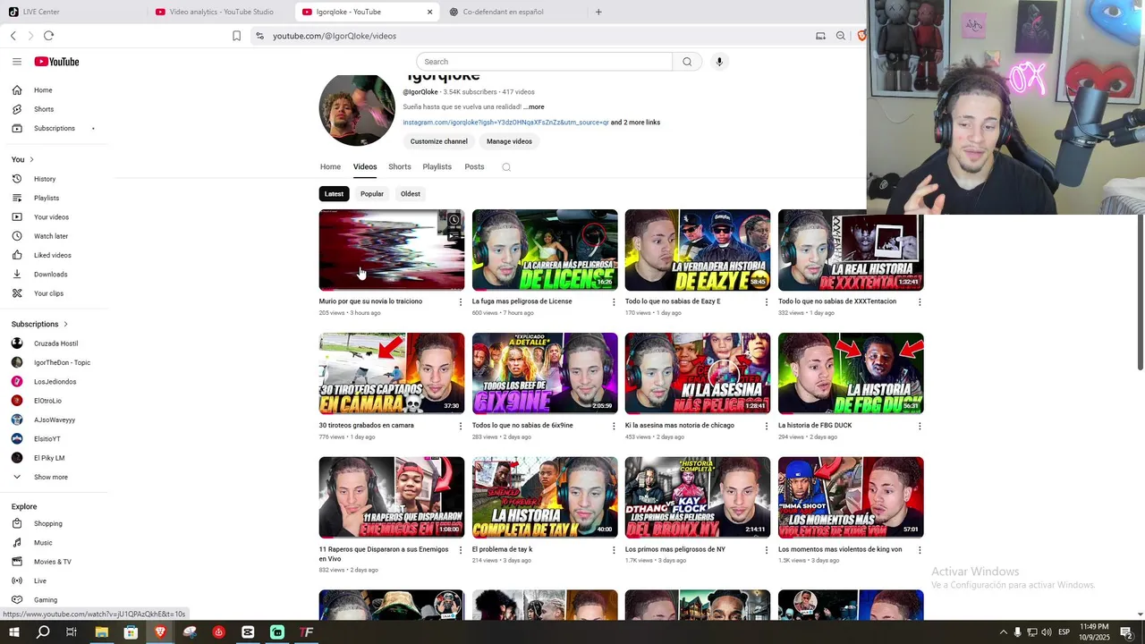
Task: Click the zoom magnifier icon in address bar
Action: point(841,36)
